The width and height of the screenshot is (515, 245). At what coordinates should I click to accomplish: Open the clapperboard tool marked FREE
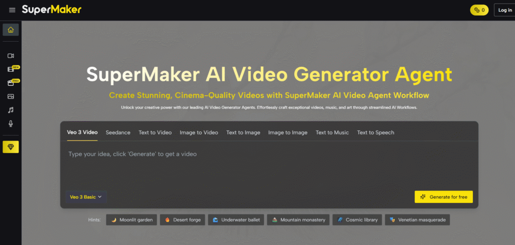click(11, 83)
